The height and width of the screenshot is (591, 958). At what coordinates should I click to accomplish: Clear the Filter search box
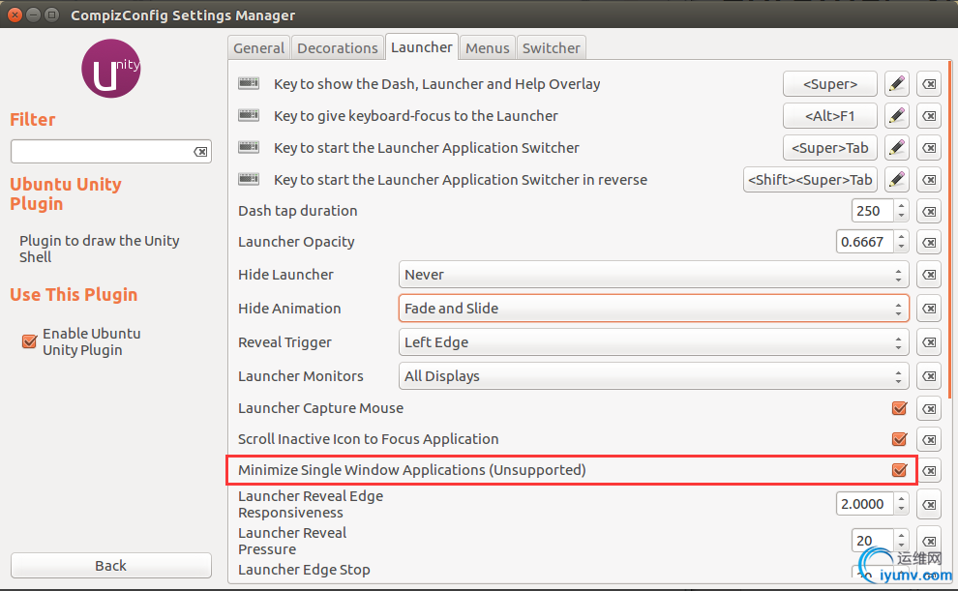200,152
